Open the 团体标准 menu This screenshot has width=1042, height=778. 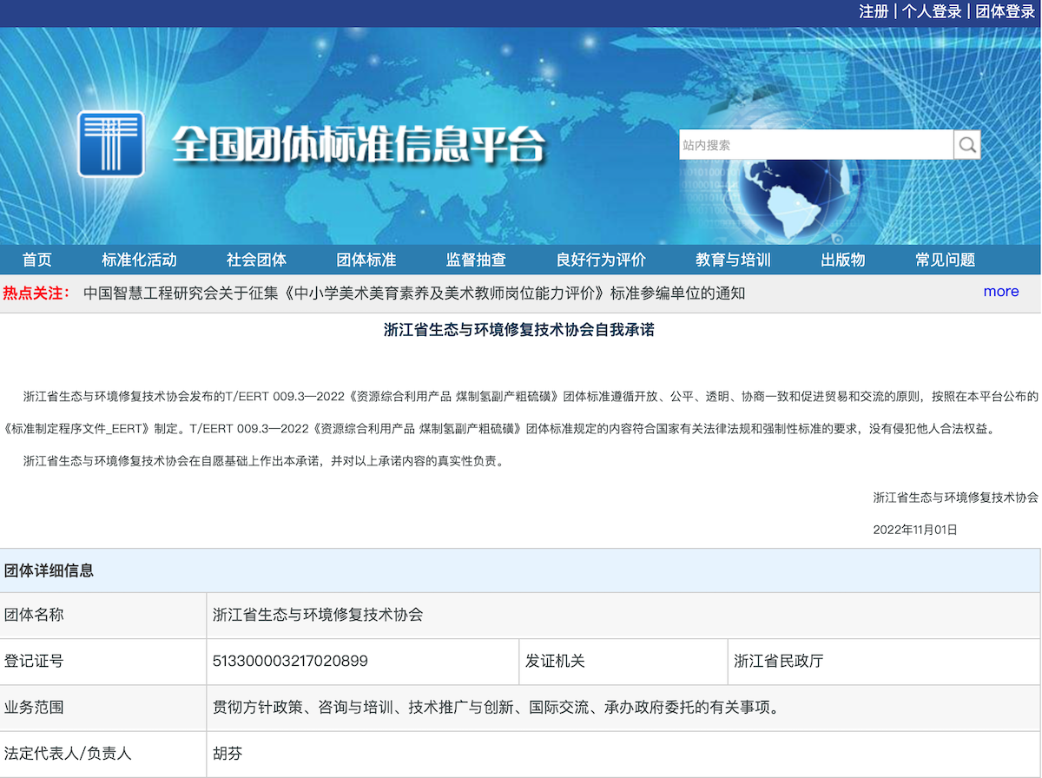[366, 260]
